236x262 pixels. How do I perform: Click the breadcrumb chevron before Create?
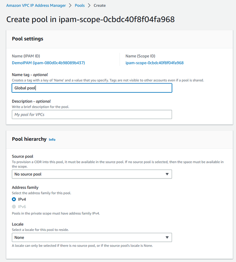click(89, 6)
